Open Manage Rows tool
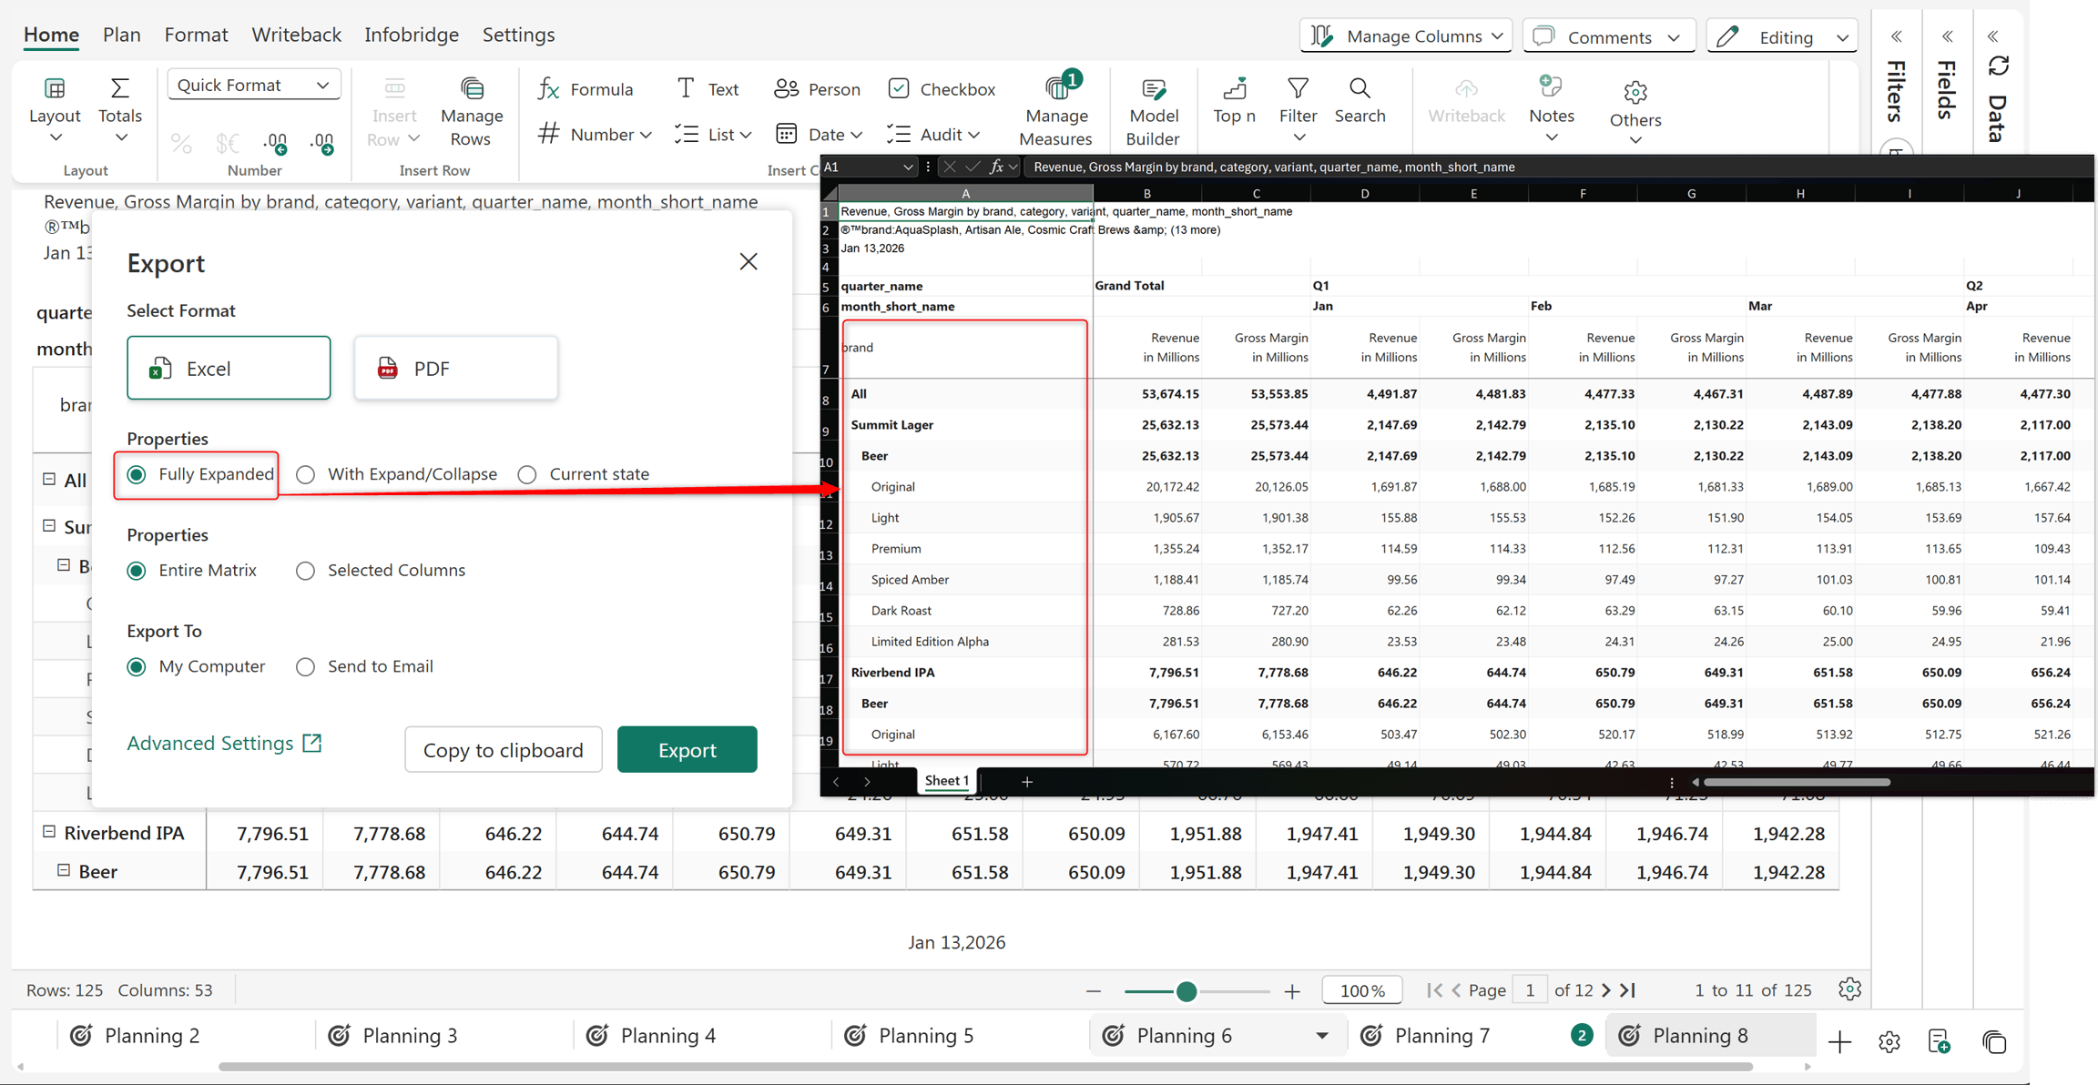The height and width of the screenshot is (1085, 2098). pos(471,111)
